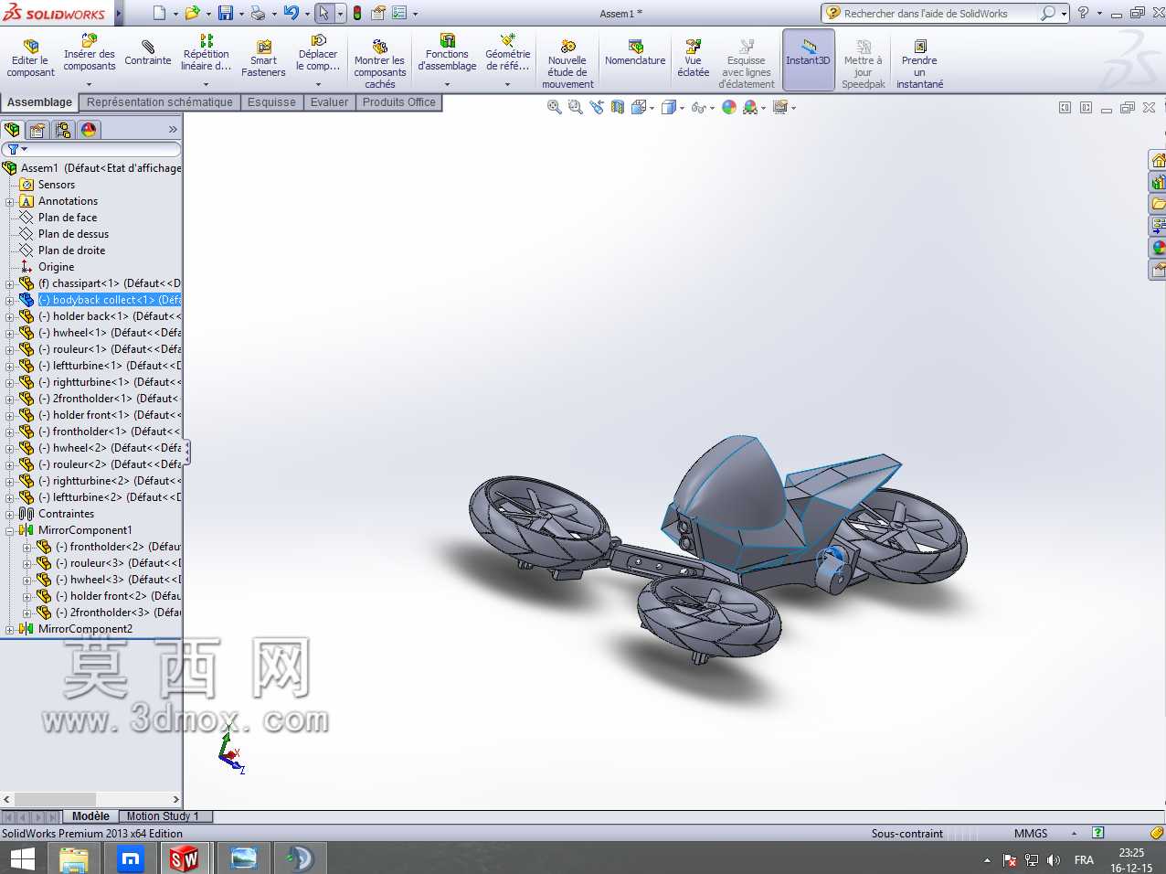The image size is (1166, 874).
Task: Click the Open file folder icon
Action: [192, 13]
